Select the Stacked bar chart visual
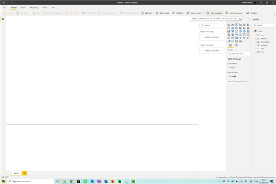This screenshot has width=276, height=184. (x=229, y=25)
